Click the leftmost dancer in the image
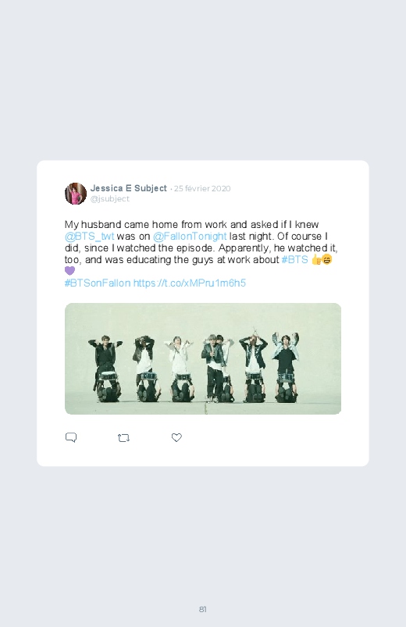Screen dimensions: 406x627 tap(105, 368)
